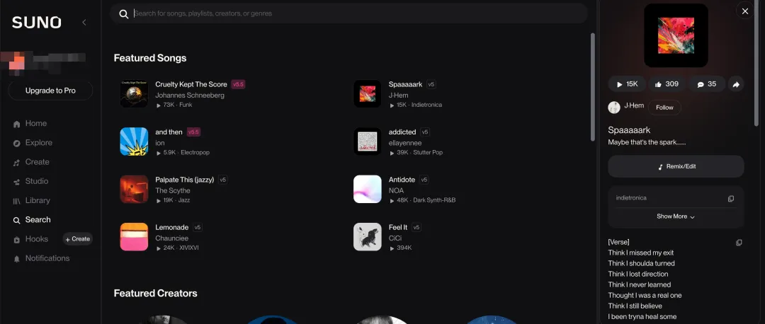Click the J-Hem name in details panel
The height and width of the screenshot is (324, 765).
tap(634, 105)
